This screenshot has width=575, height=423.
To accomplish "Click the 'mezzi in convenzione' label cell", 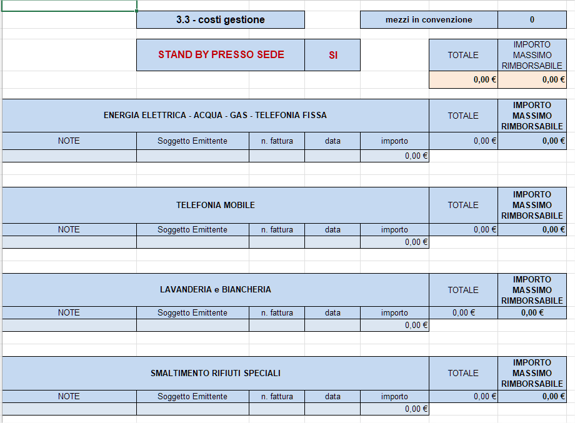I will click(429, 19).
